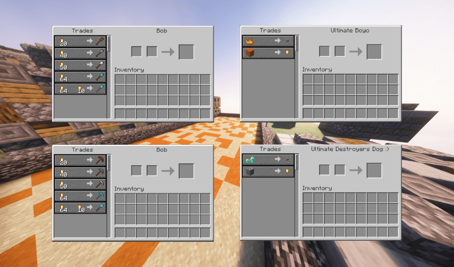Click trades scrollbar handle in Ultimate Boyo window
This screenshot has width=454, height=267.
[297, 43]
